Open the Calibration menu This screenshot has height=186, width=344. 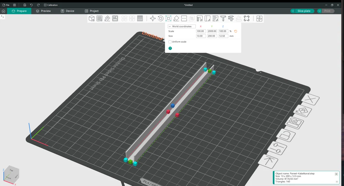coord(51,5)
